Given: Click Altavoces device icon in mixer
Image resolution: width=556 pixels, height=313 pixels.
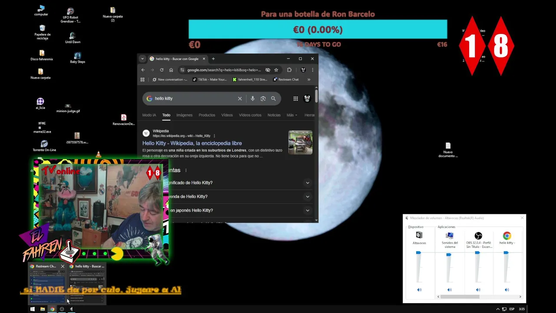Looking at the screenshot, I should tap(419, 235).
